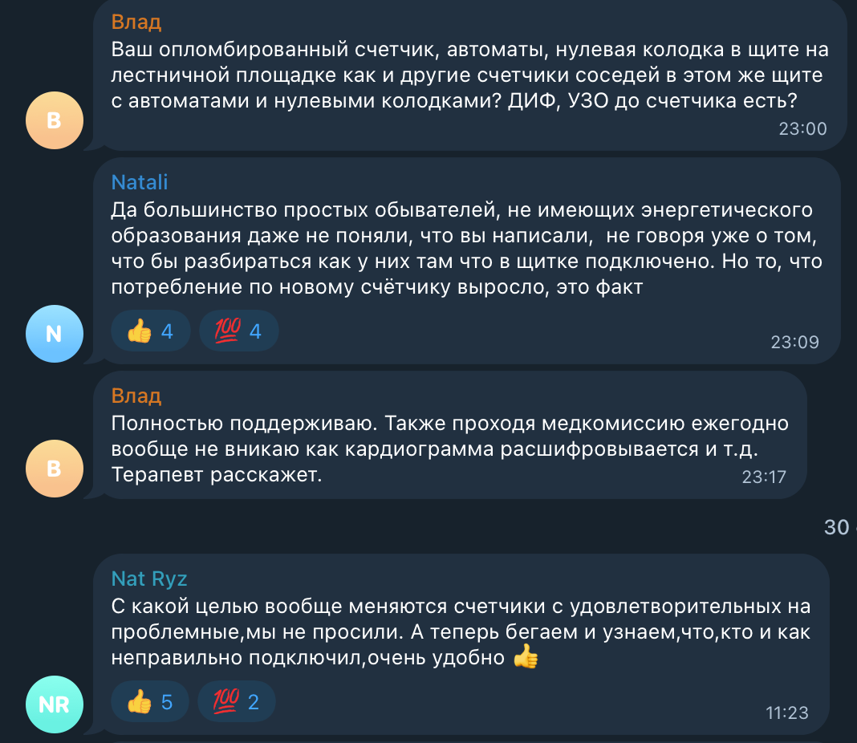Screen dimensions: 857x743
Task: Select the message about 'опломбированный счетчик'
Action: (x=469, y=75)
